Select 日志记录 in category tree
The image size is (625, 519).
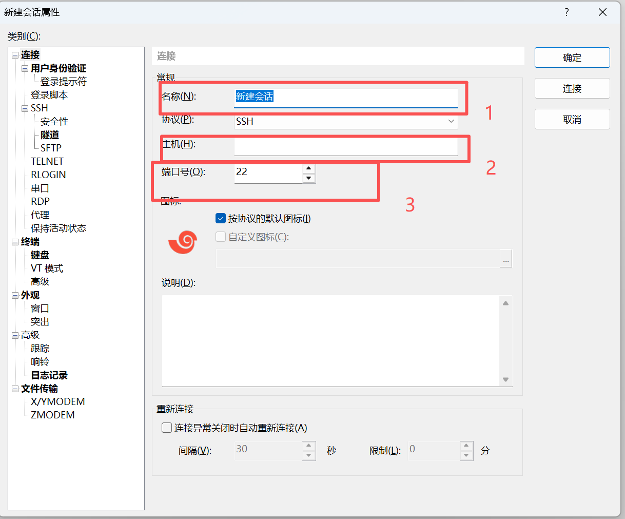(x=49, y=375)
